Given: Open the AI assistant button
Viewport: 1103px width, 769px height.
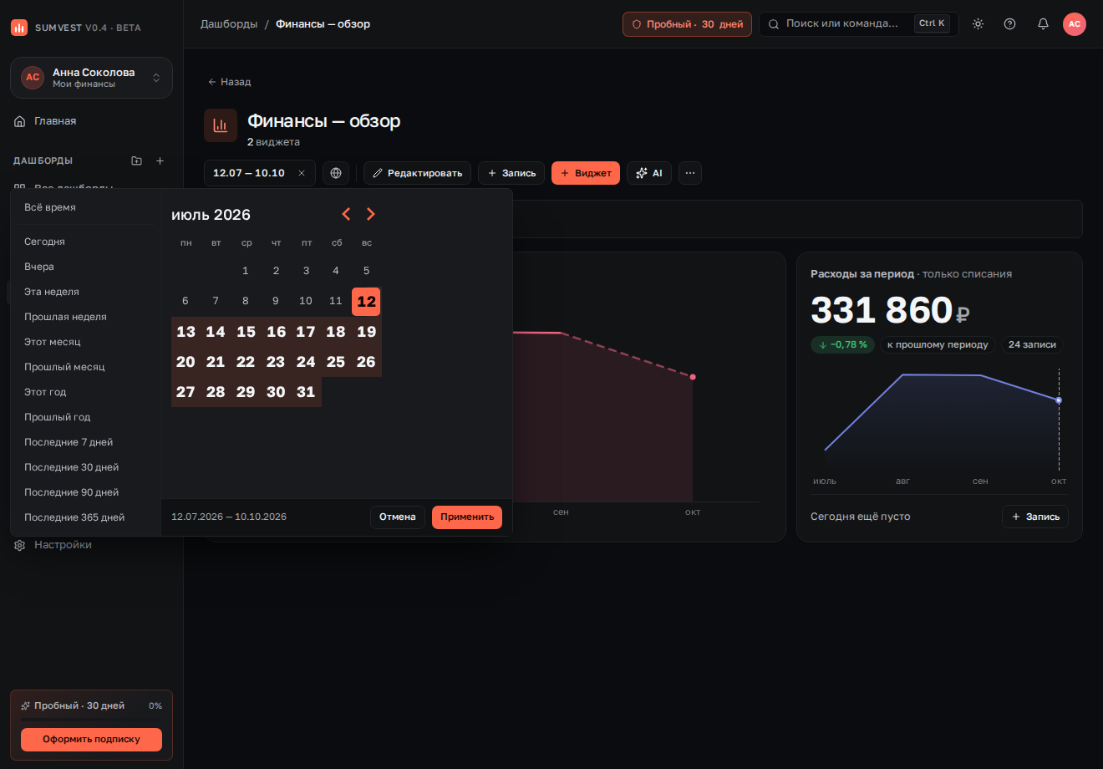Looking at the screenshot, I should pos(649,173).
